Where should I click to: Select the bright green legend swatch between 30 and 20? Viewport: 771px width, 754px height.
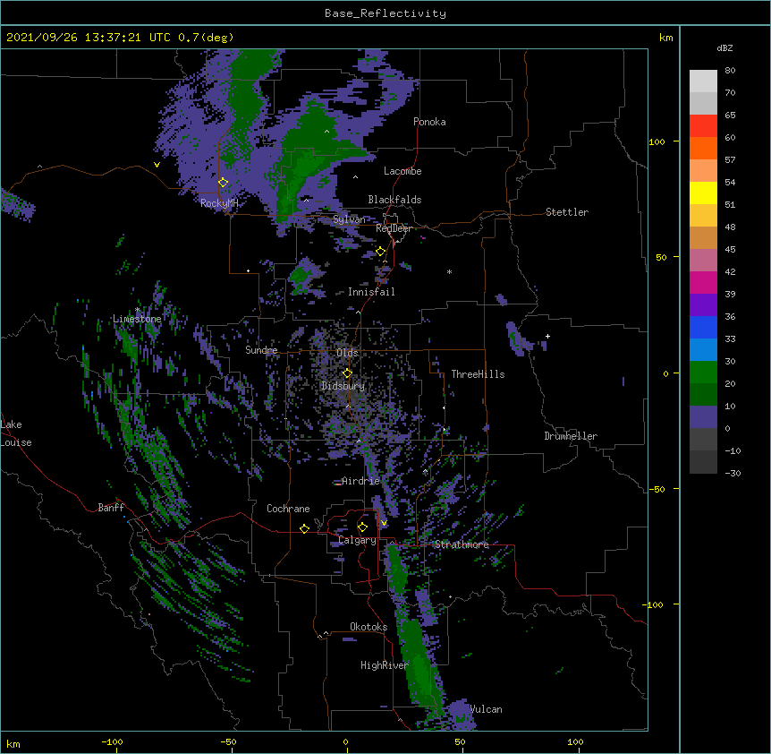703,373
